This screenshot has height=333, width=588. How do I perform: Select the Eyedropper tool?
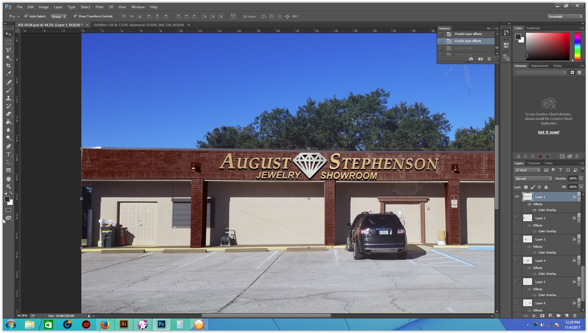pos(8,73)
